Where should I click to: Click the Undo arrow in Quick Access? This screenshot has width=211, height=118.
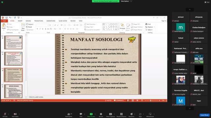tap(10, 18)
